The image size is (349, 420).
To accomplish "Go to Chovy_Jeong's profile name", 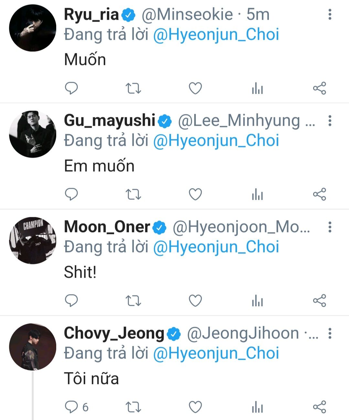I will 114,333.
